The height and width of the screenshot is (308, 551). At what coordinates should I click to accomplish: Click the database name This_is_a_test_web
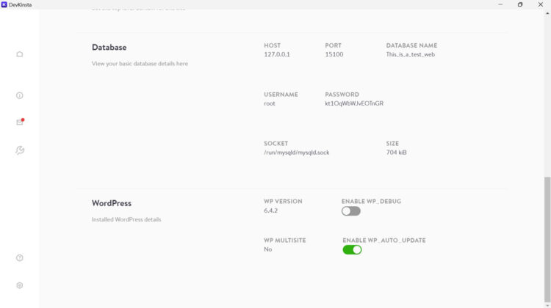410,54
